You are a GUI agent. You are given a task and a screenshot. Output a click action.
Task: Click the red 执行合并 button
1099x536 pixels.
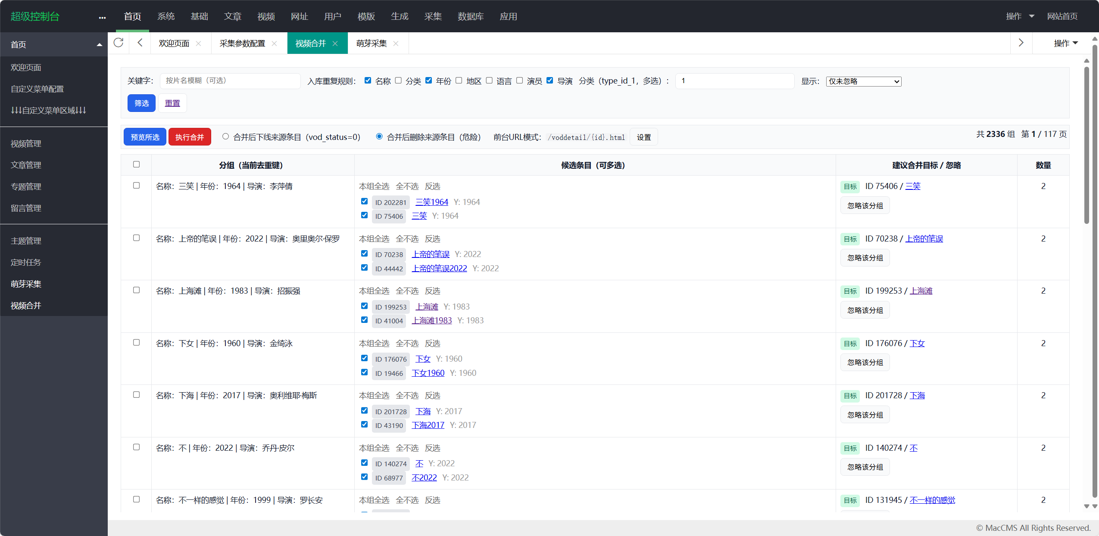(190, 137)
